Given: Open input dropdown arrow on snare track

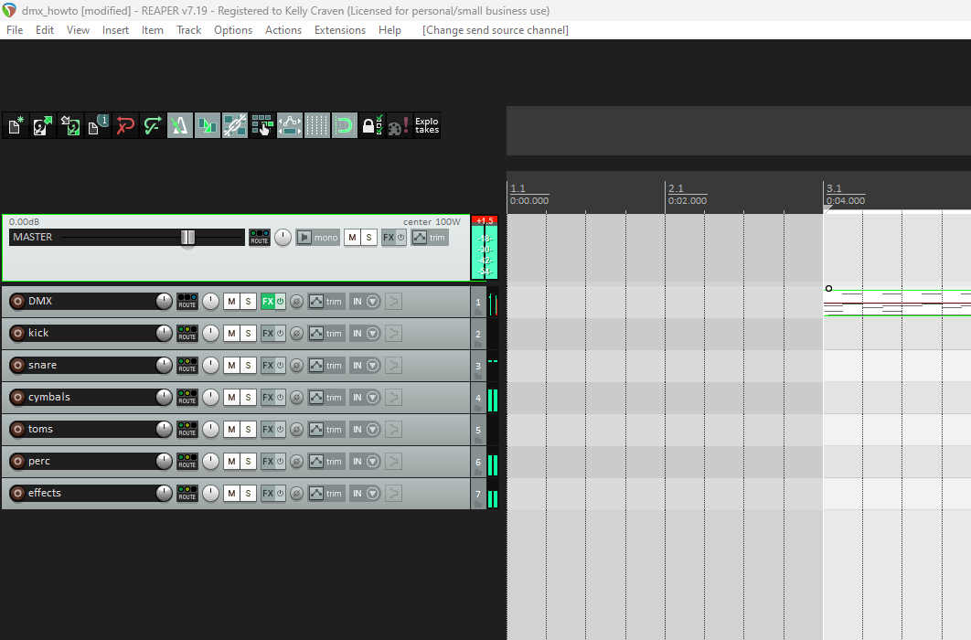Looking at the screenshot, I should coord(372,365).
